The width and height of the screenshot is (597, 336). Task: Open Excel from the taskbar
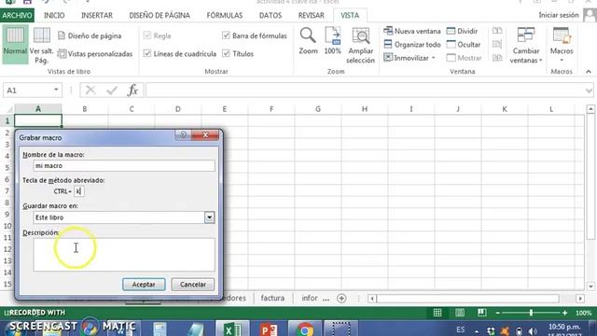tap(232, 329)
